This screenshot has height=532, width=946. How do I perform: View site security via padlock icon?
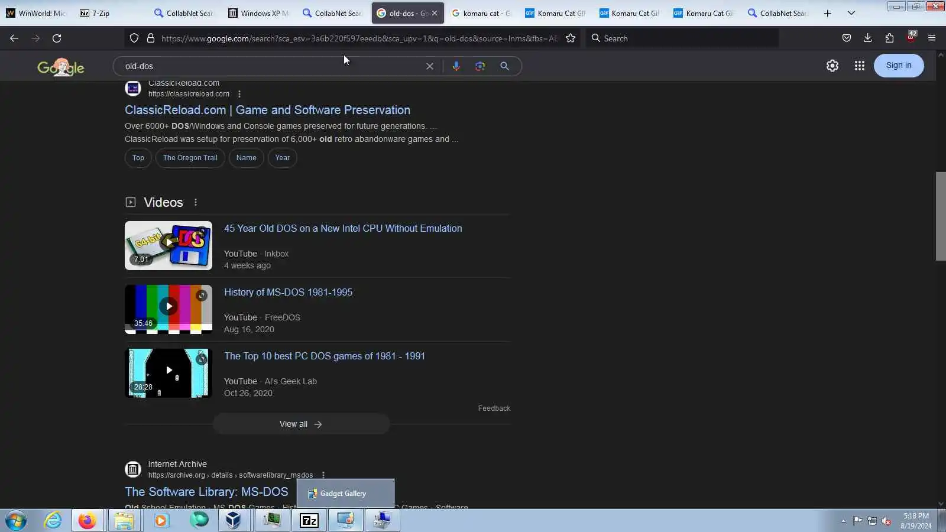(x=151, y=38)
